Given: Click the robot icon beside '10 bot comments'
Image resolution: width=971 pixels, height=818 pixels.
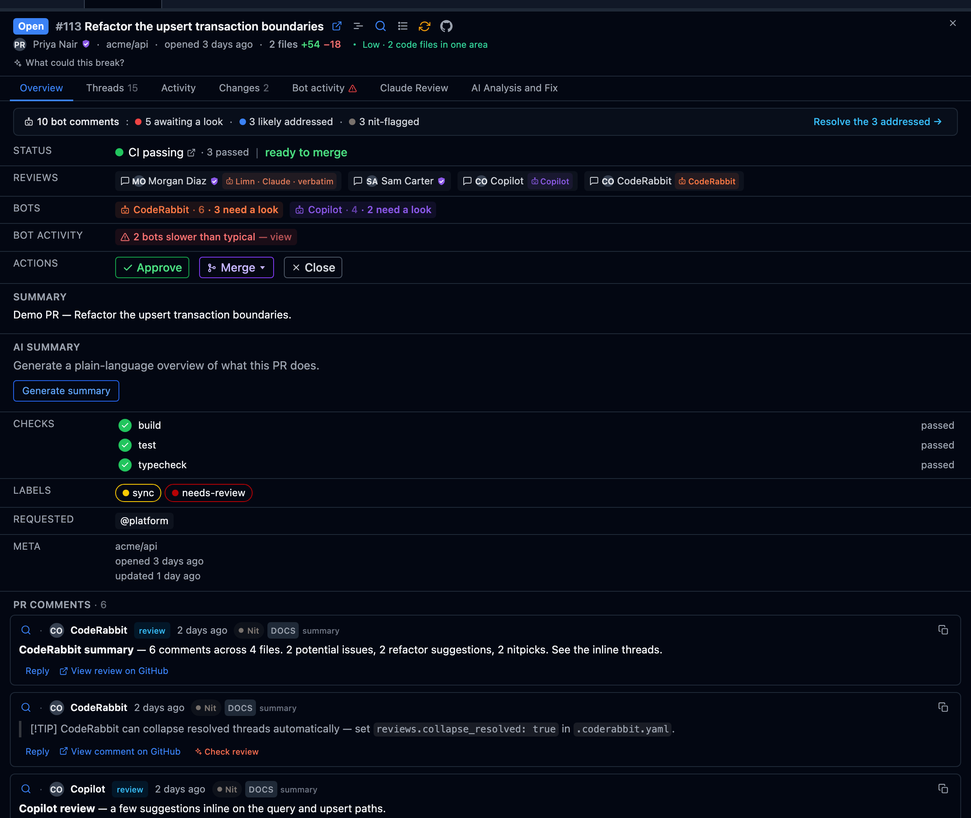Looking at the screenshot, I should tap(29, 122).
